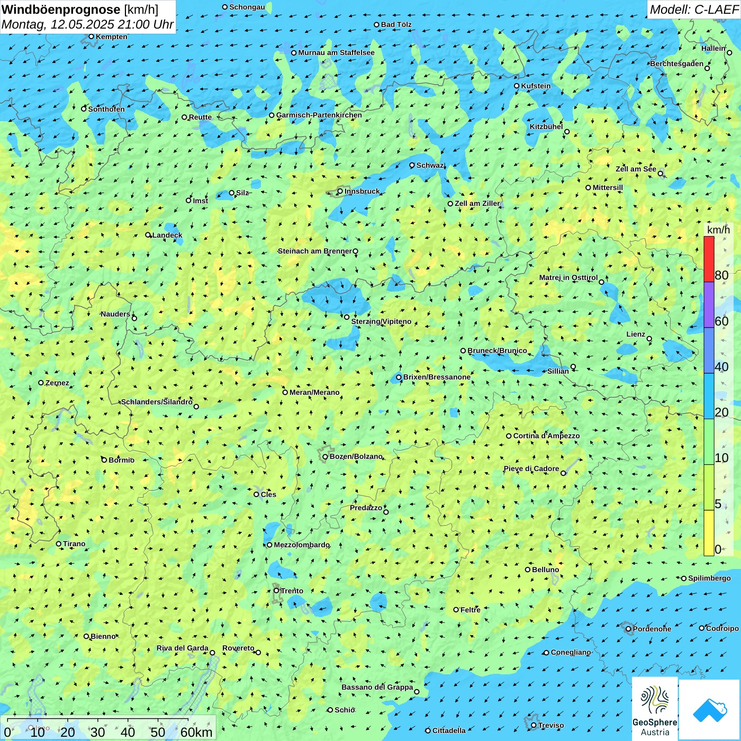741x741 pixels.
Task: Click the Treviso city marker
Action: pyautogui.click(x=534, y=725)
